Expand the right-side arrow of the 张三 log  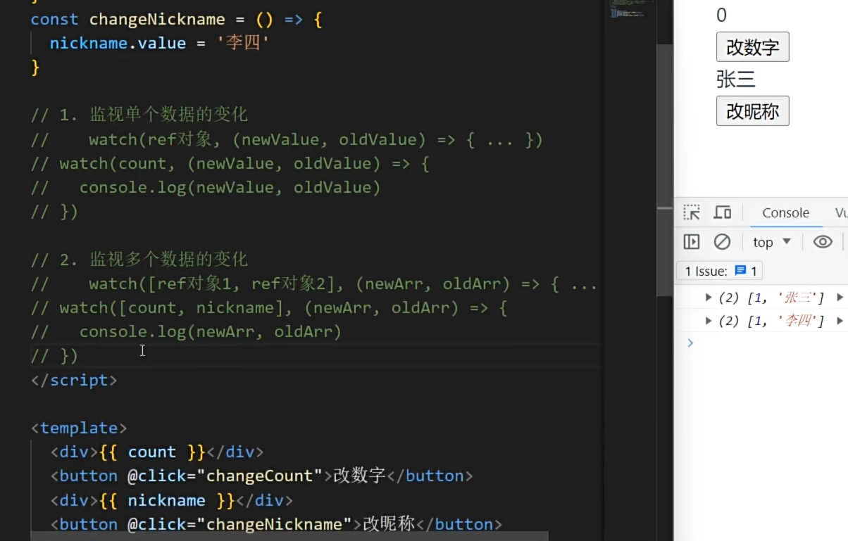coord(841,297)
